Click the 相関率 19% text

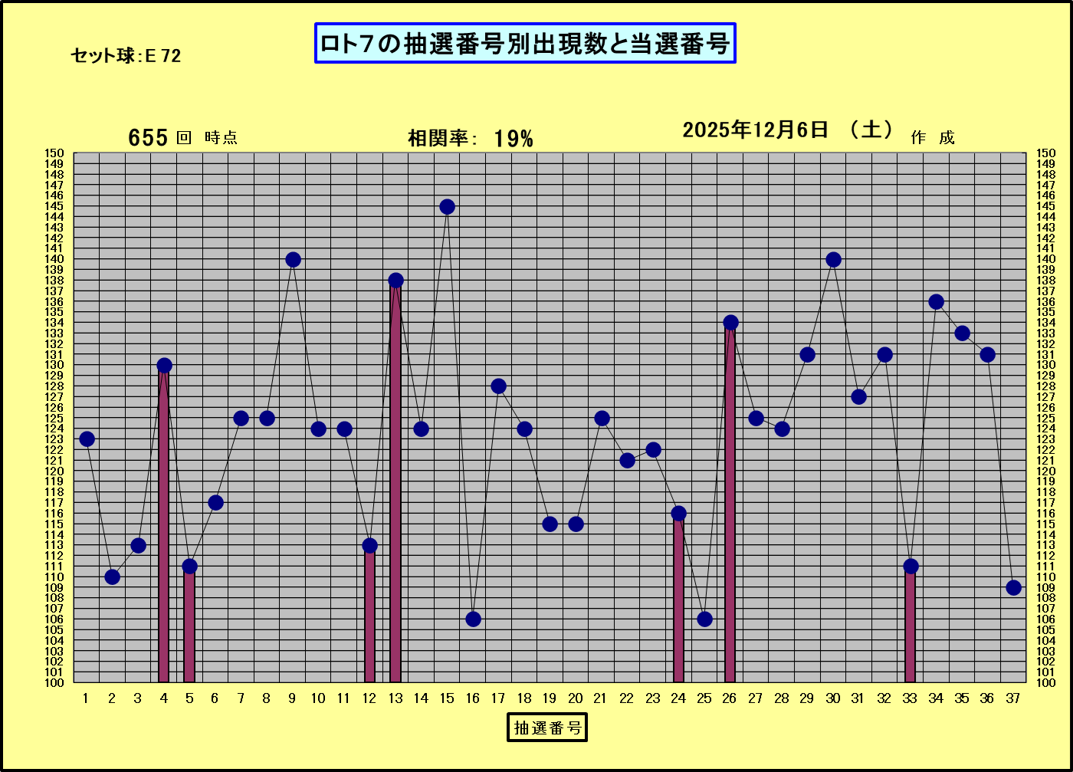[x=470, y=139]
